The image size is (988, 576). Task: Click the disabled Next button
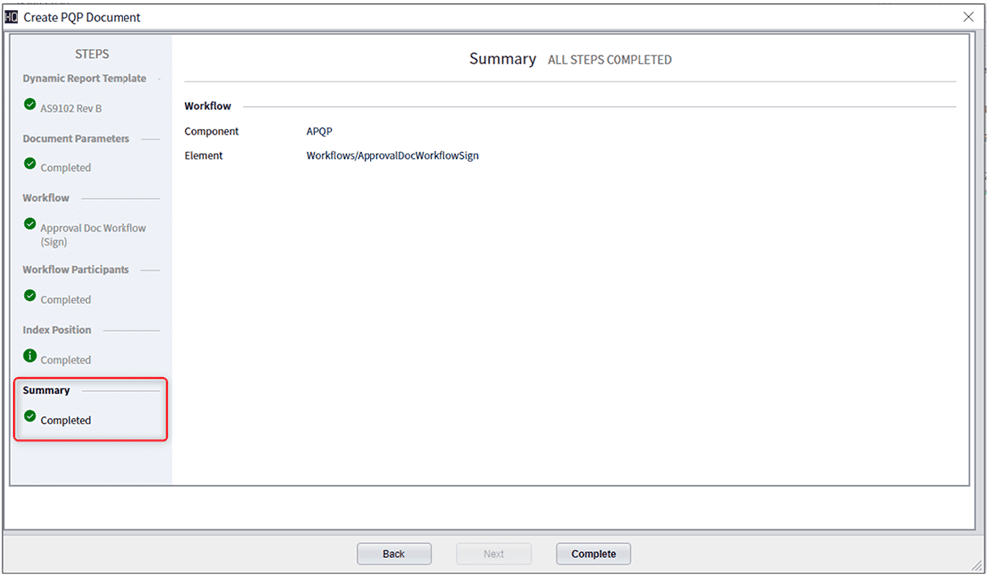[x=493, y=554]
